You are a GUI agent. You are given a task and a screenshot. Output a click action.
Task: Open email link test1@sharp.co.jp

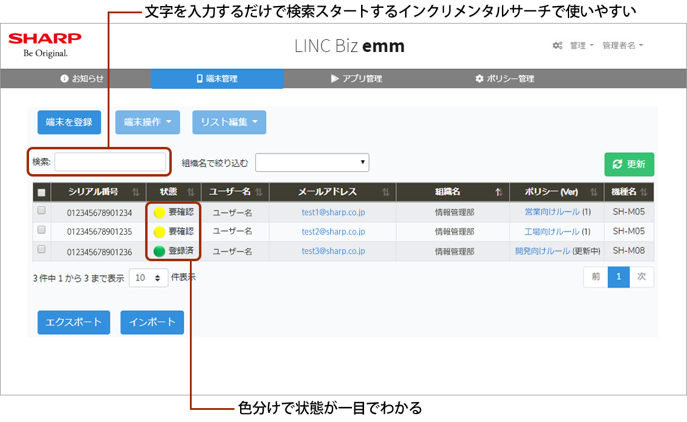point(333,212)
